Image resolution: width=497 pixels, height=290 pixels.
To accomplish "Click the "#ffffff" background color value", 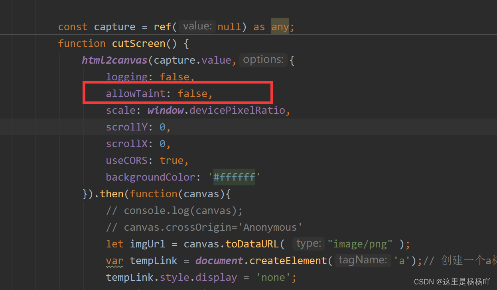I will point(234,177).
